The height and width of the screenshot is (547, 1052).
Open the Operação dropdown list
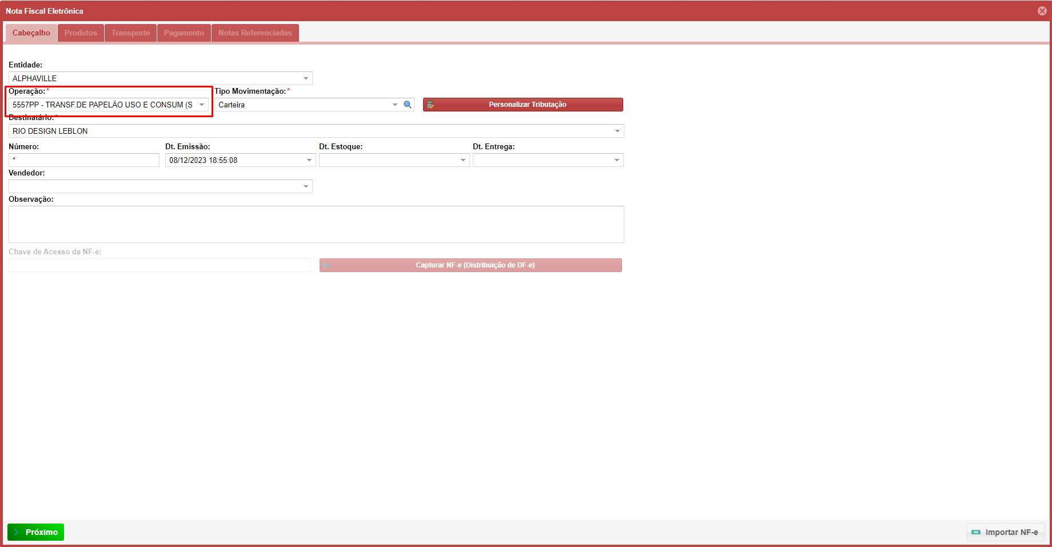(202, 105)
